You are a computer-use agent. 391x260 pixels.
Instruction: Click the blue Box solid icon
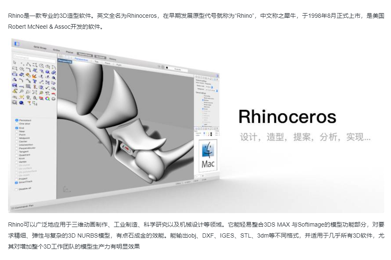point(47,71)
